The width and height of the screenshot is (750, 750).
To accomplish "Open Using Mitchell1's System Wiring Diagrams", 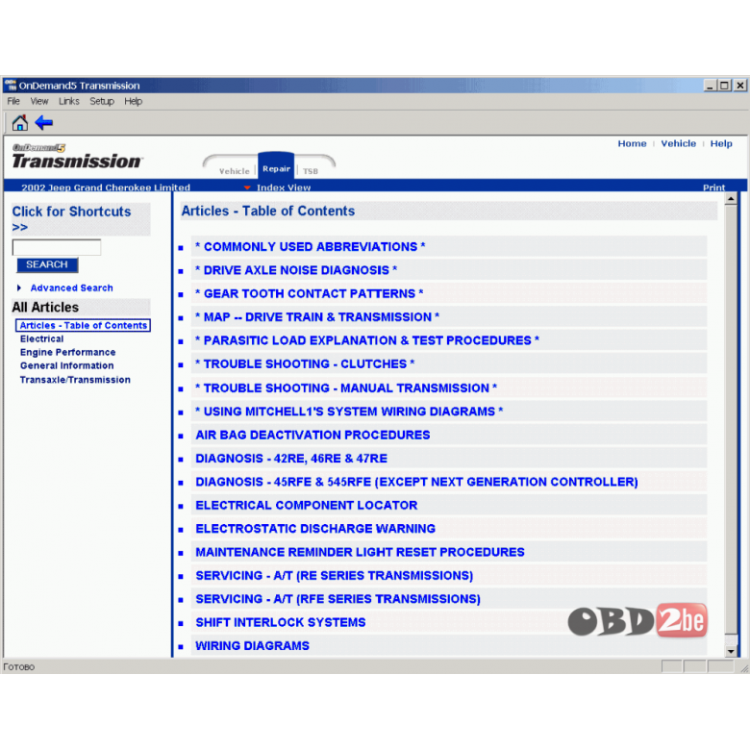I will [x=349, y=412].
